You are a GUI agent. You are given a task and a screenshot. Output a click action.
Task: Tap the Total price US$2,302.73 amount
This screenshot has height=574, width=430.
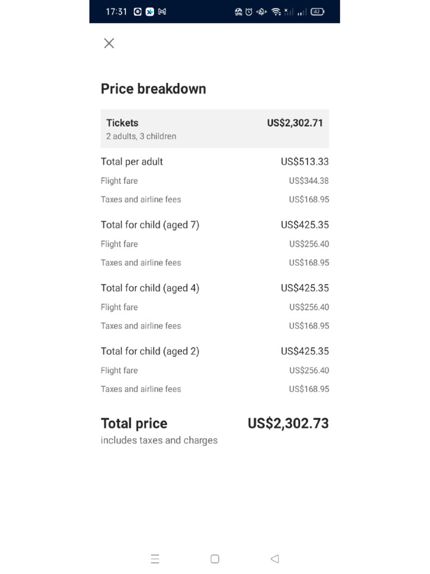pyautogui.click(x=288, y=423)
